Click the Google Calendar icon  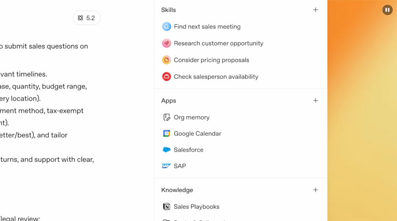[x=167, y=133]
